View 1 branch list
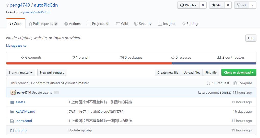 pos(81,58)
